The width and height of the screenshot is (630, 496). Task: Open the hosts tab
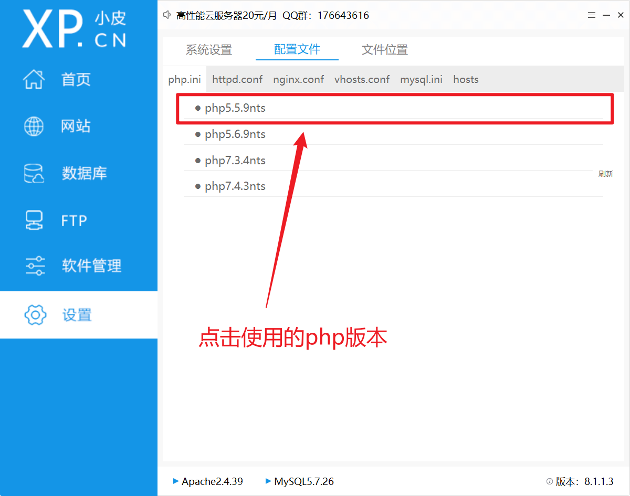(466, 80)
